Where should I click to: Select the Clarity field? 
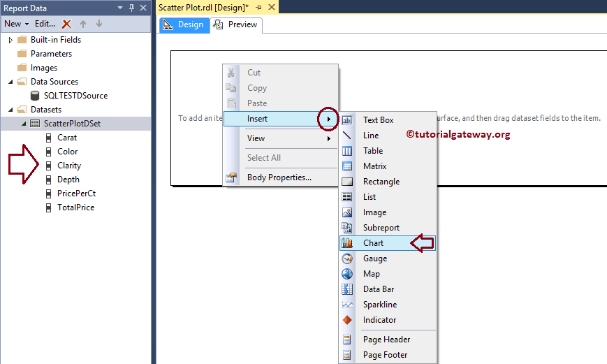(69, 166)
